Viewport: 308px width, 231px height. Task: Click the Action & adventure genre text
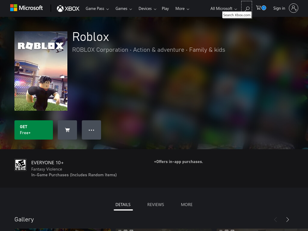[x=159, y=50]
